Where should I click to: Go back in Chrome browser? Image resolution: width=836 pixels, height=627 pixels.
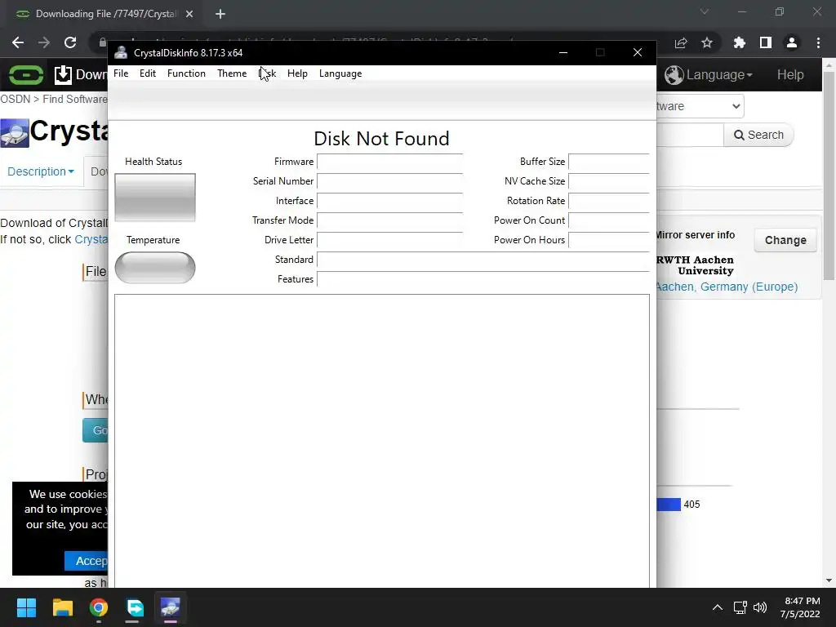(x=18, y=42)
